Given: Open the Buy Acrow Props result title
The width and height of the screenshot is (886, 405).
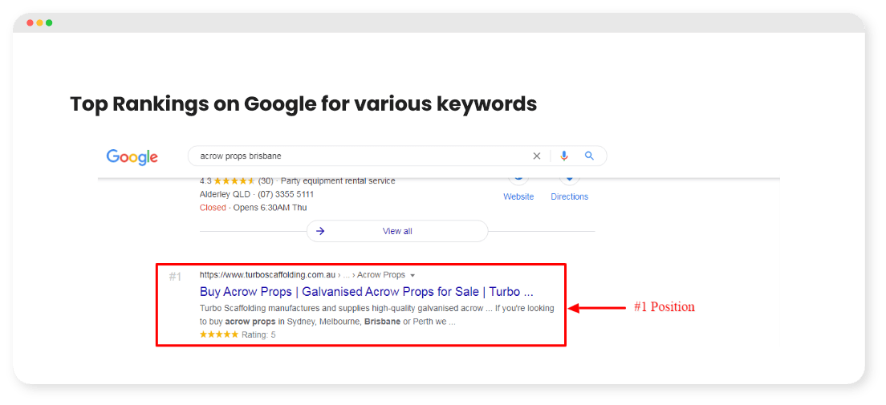Looking at the screenshot, I should (x=367, y=292).
